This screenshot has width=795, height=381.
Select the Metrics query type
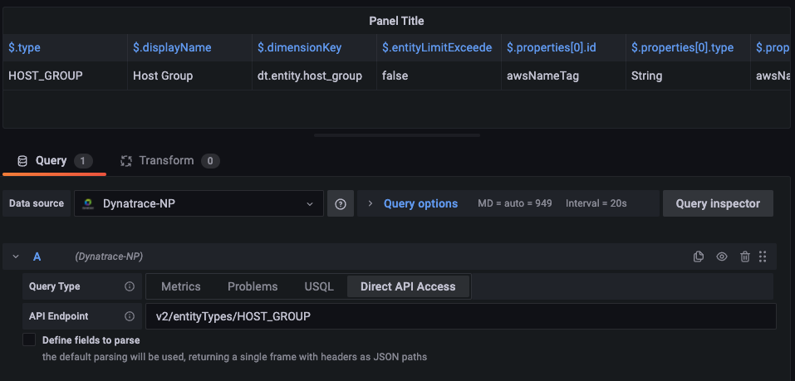(x=180, y=286)
